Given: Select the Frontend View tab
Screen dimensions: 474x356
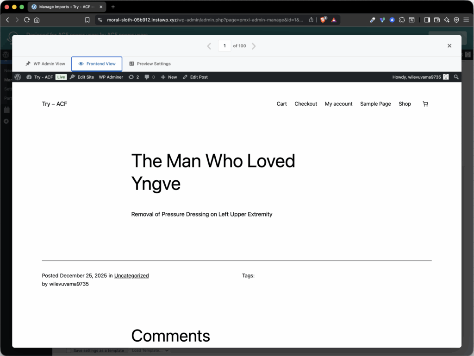Looking at the screenshot, I should pos(97,64).
